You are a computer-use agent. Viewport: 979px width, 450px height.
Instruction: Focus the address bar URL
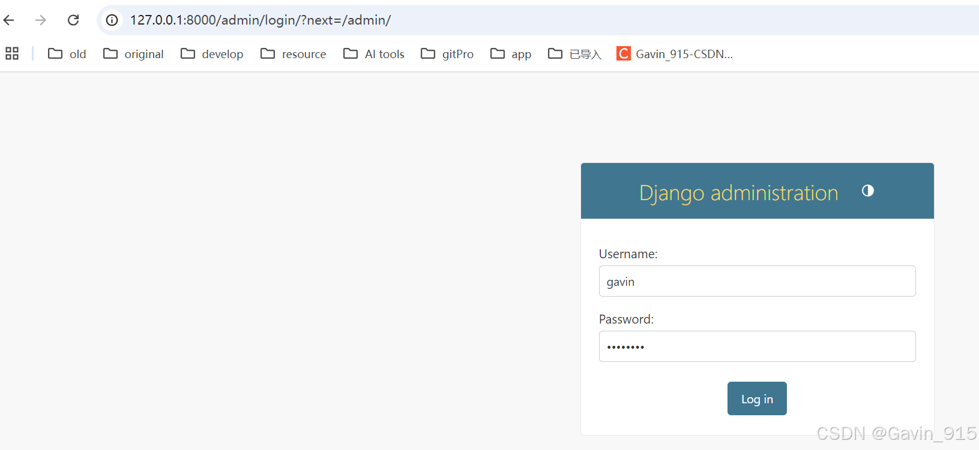(x=261, y=20)
